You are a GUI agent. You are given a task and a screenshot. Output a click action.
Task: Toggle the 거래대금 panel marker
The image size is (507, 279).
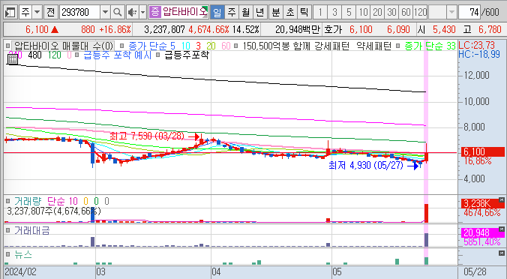click(8, 230)
